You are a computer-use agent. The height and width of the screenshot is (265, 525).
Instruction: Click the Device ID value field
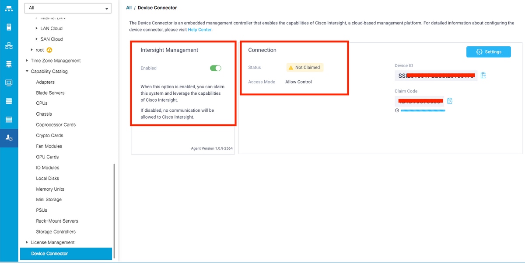point(436,76)
